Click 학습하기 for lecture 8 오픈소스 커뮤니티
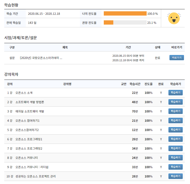The image size is (190, 184). tap(175, 158)
